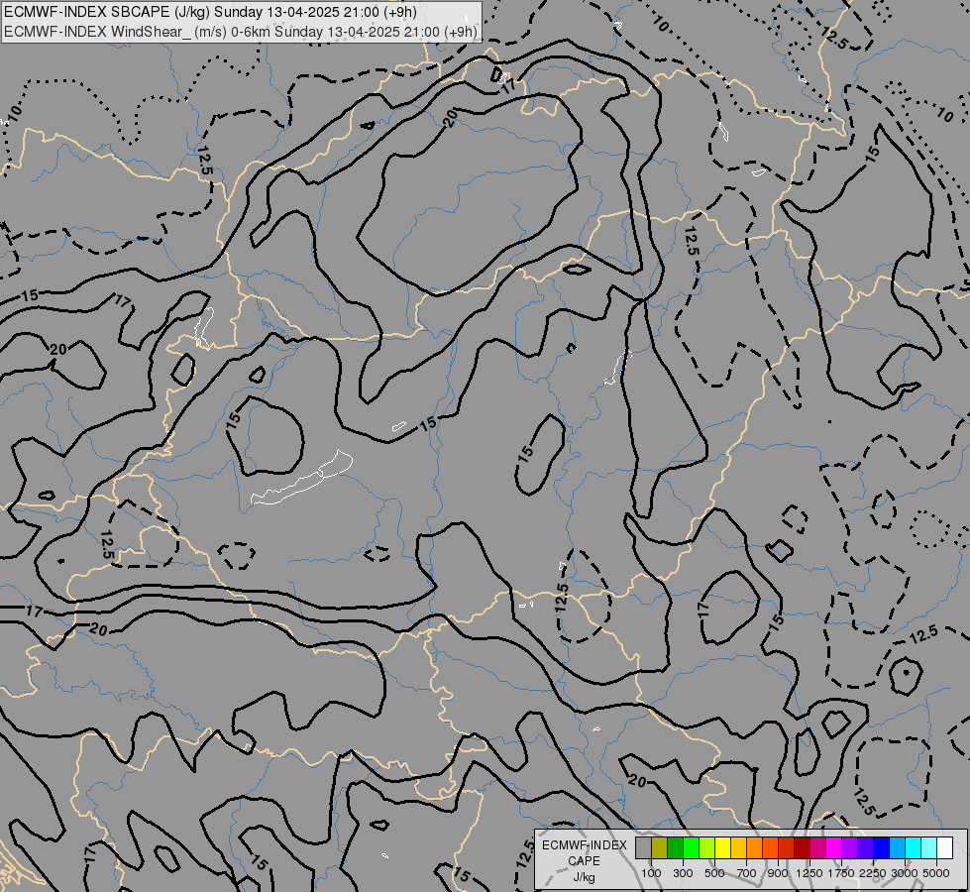Click the "J/kg" unit label in legend
Viewport: 970px width, 892px height.
(584, 878)
